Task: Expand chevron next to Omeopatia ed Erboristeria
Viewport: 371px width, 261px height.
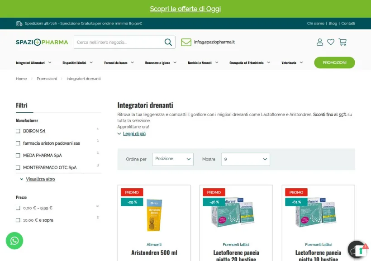Action: tap(269, 62)
